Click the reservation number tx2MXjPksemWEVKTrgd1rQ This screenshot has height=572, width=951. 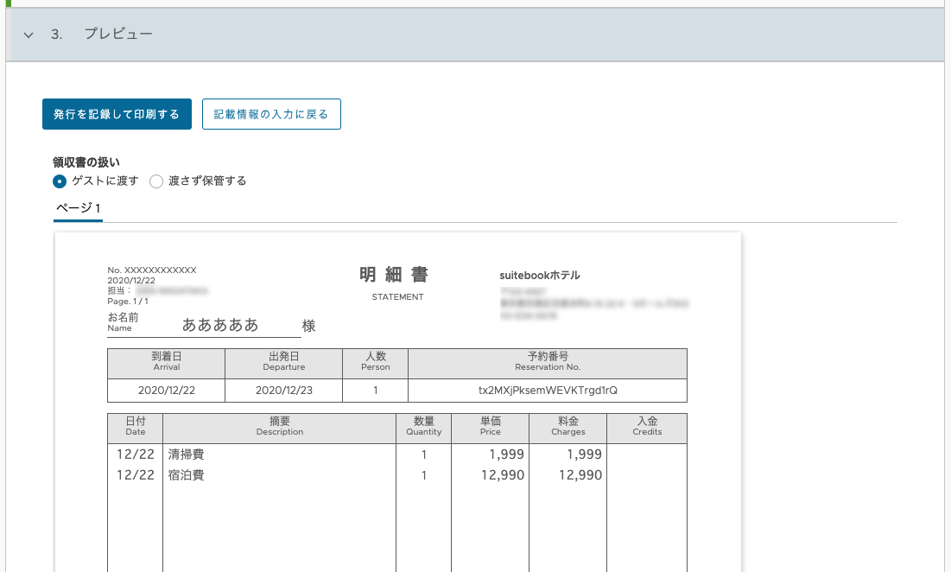pos(548,390)
